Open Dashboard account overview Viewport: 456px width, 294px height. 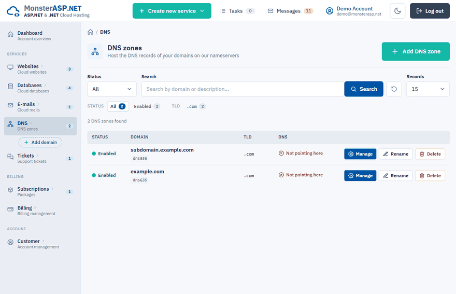click(x=40, y=35)
